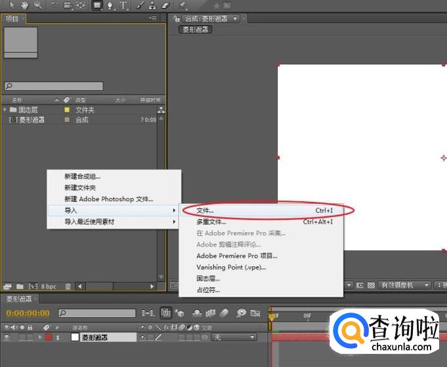Select the Horizontal Type tool

123,5
